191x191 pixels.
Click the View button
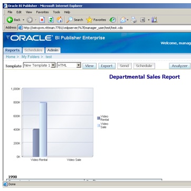tap(89, 66)
